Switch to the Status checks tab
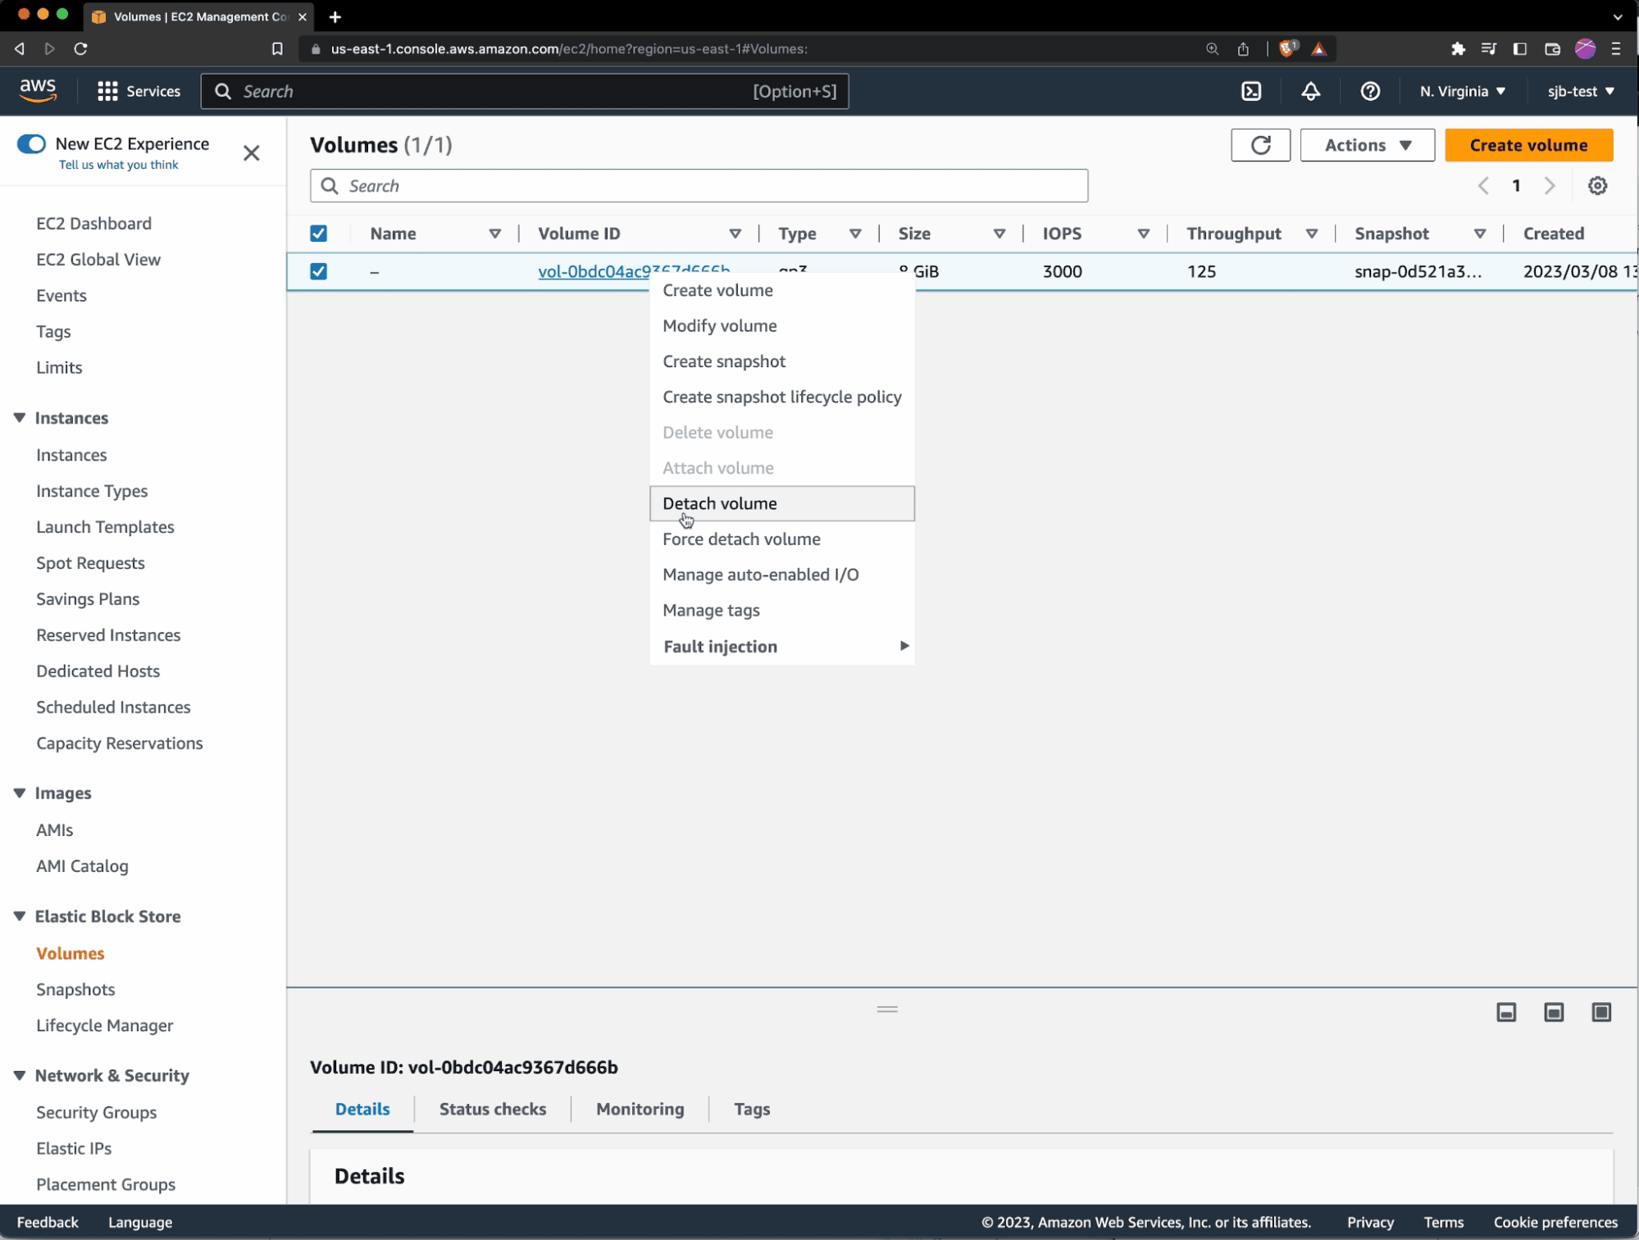The width and height of the screenshot is (1639, 1240). pos(492,1109)
